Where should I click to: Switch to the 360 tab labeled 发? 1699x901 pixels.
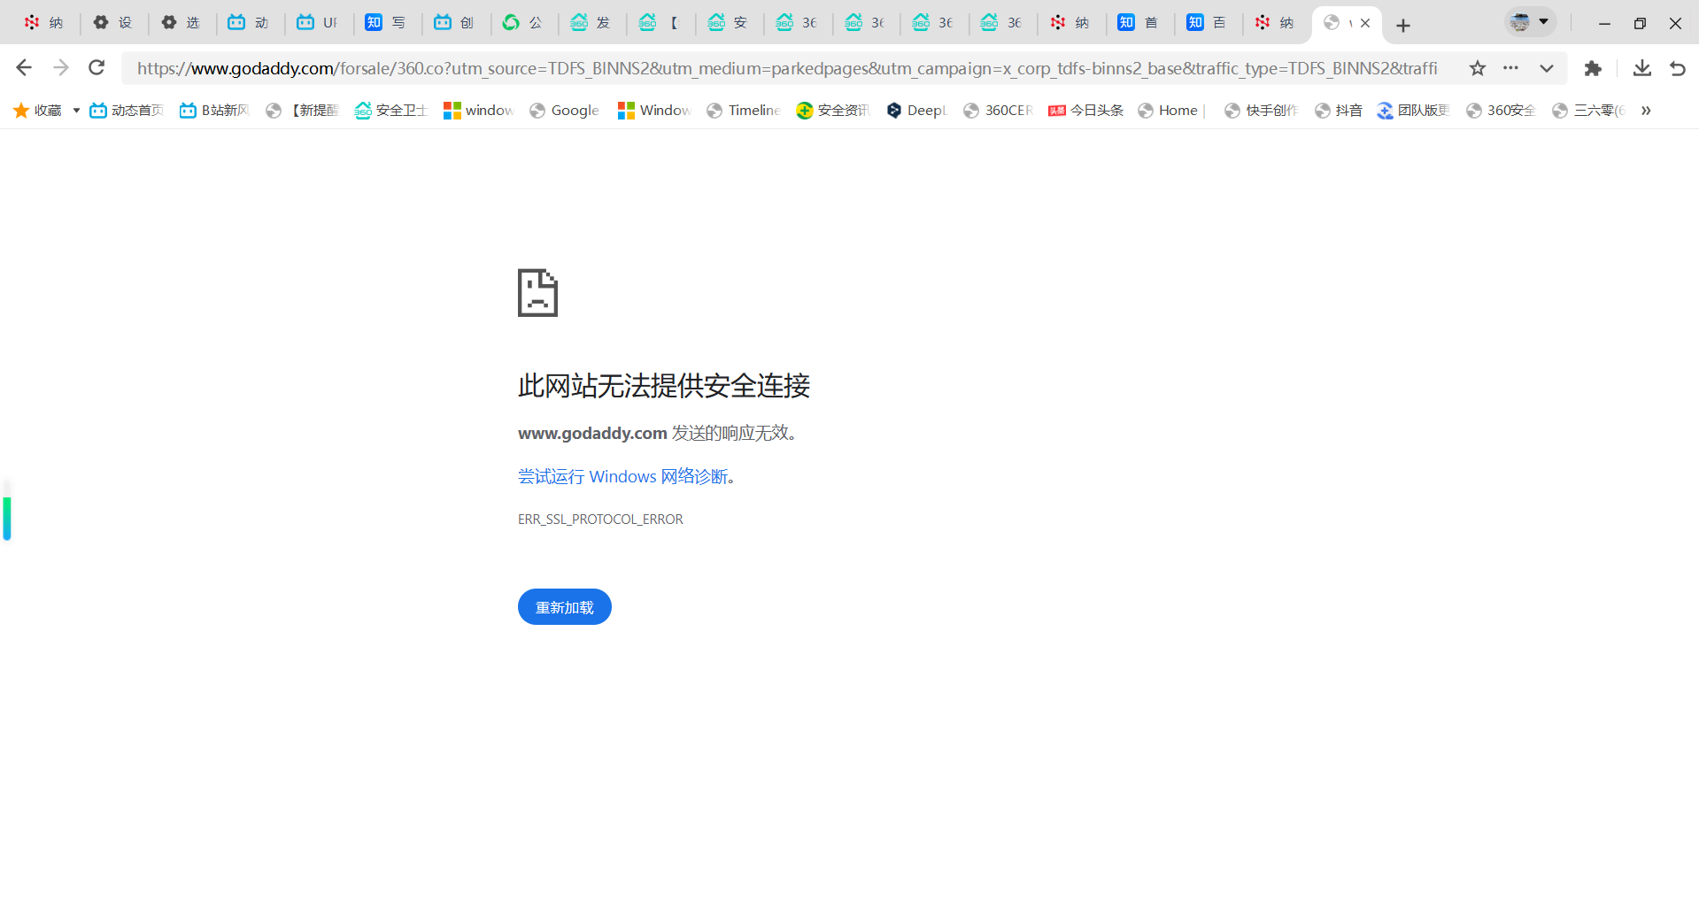(x=591, y=23)
